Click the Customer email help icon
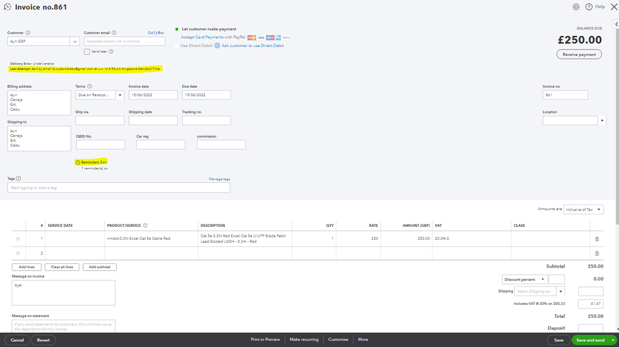 pos(114,33)
